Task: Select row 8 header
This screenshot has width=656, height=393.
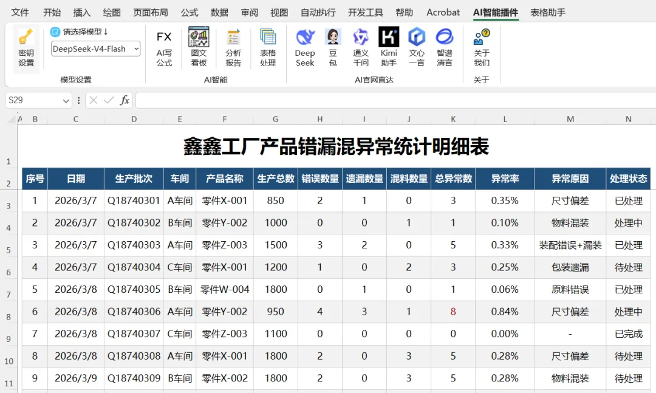Action: pyautogui.click(x=9, y=312)
